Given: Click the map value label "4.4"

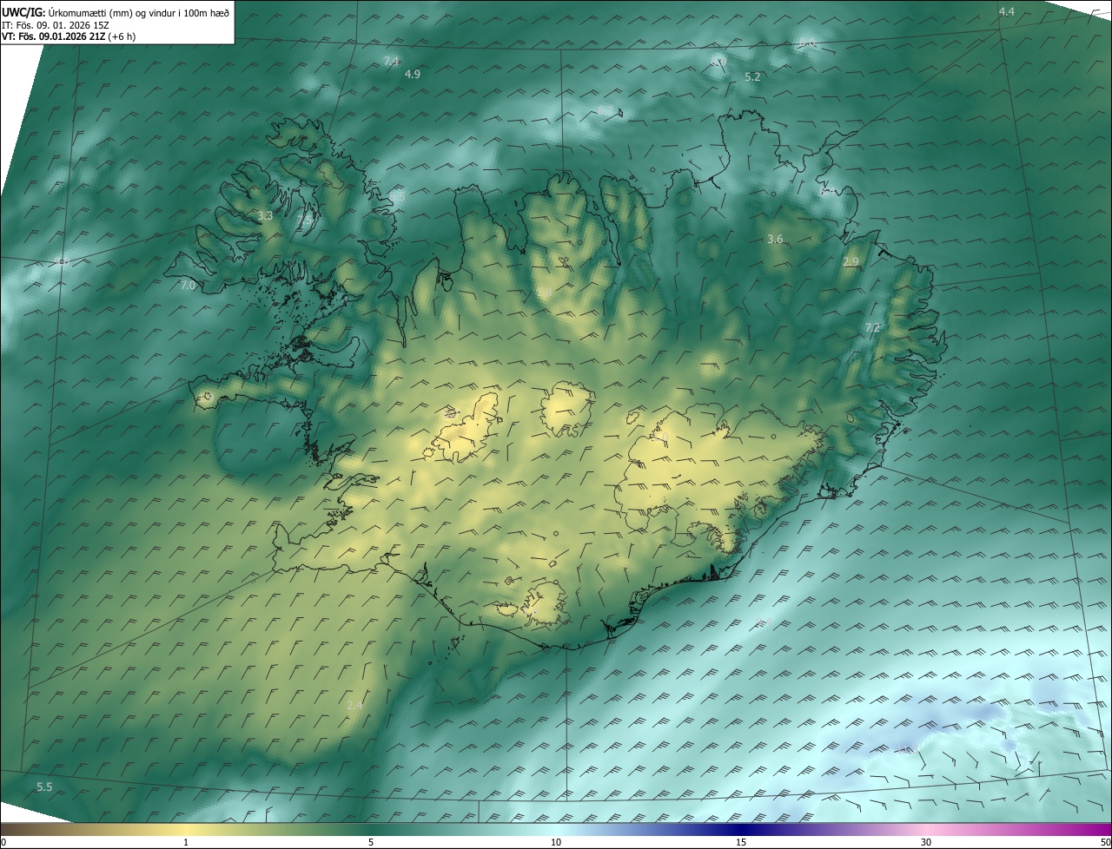Looking at the screenshot, I should coord(1006,11).
